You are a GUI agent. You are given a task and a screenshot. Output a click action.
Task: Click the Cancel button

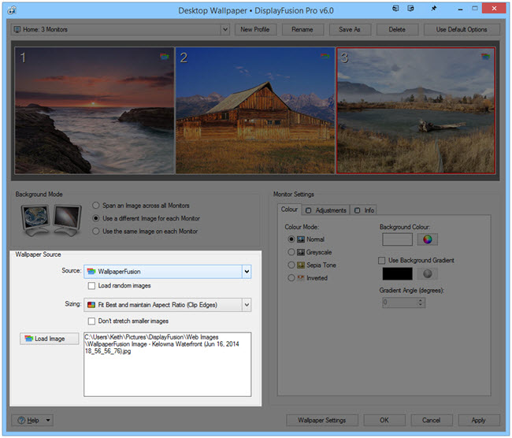[x=432, y=420]
